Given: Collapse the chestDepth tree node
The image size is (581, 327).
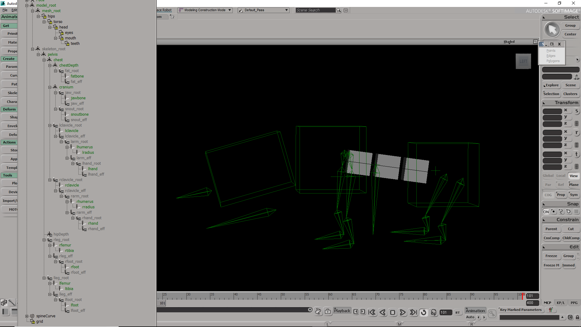Looking at the screenshot, I should click(x=50, y=65).
